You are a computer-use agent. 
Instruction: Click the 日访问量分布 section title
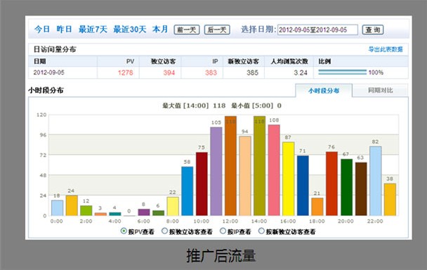tap(55, 49)
